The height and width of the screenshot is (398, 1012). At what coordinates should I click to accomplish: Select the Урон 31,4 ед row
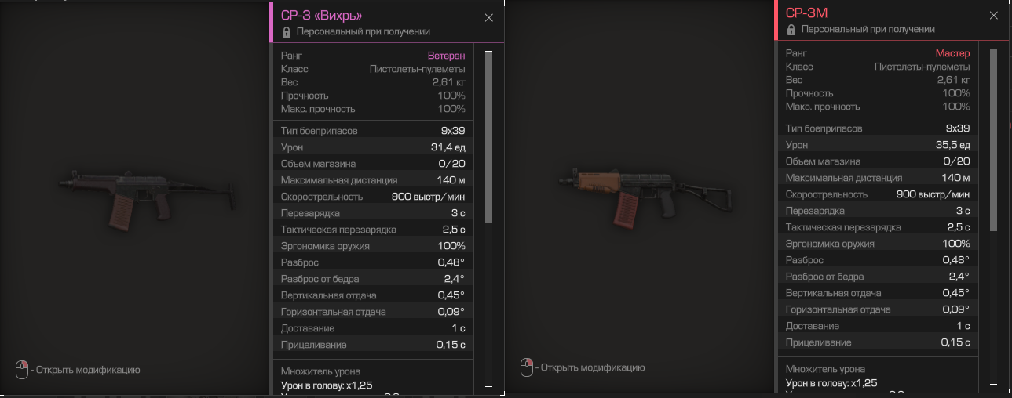tap(373, 147)
